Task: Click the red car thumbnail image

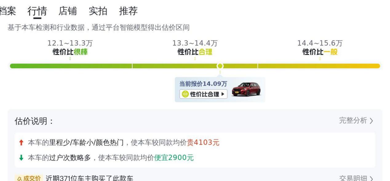Action: [x=246, y=89]
